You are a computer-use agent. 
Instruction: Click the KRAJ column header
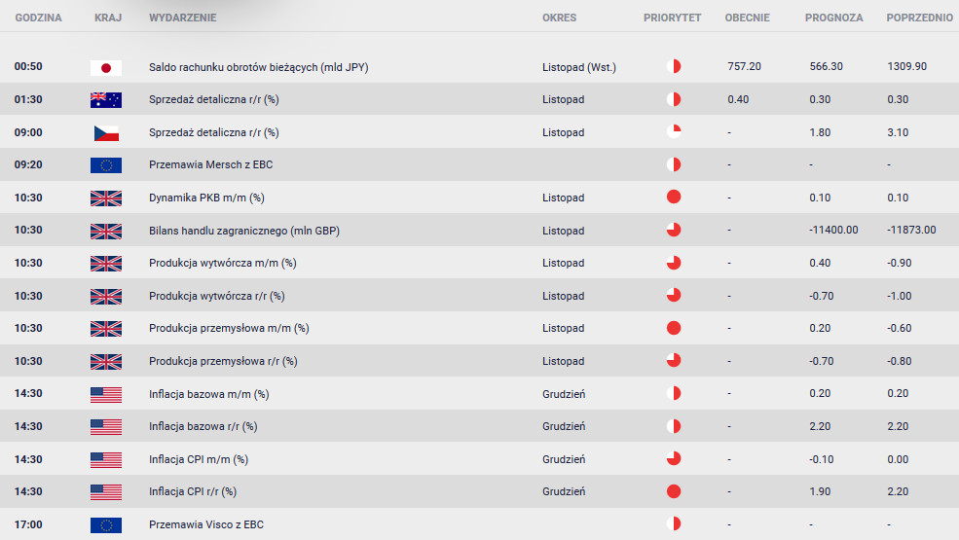[108, 18]
